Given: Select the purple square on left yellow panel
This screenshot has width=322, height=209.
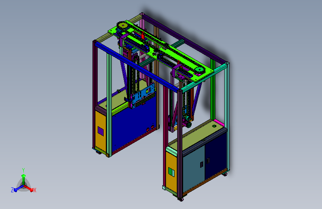Looking at the screenshot, I should click(x=100, y=131).
